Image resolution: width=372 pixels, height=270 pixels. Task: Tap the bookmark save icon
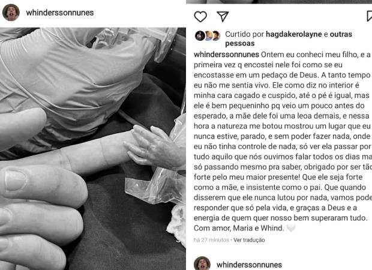pos(369,17)
